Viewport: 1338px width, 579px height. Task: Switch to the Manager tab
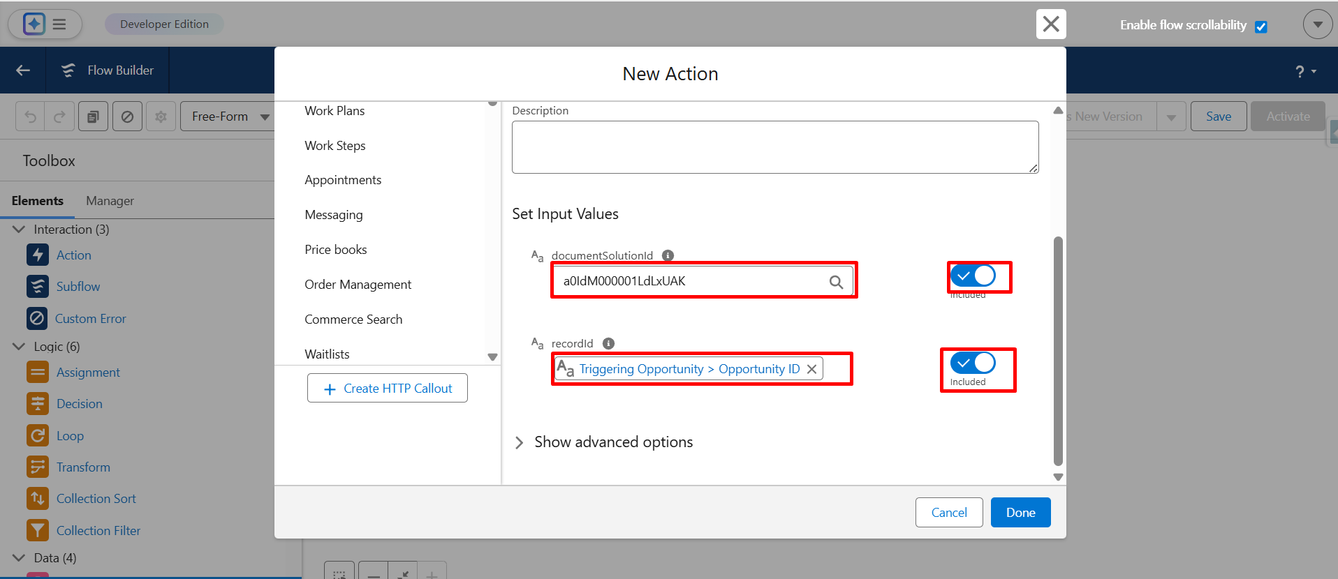point(110,201)
